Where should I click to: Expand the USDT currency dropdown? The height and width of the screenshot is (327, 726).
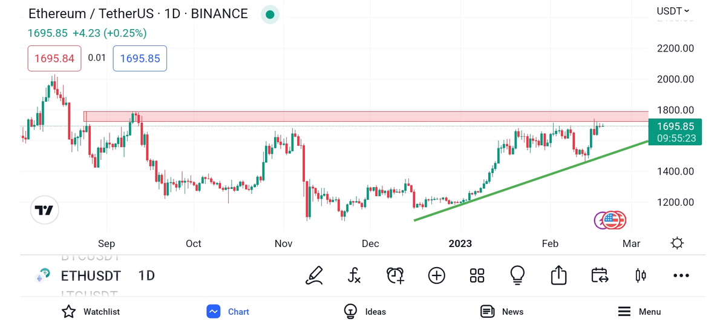673,11
